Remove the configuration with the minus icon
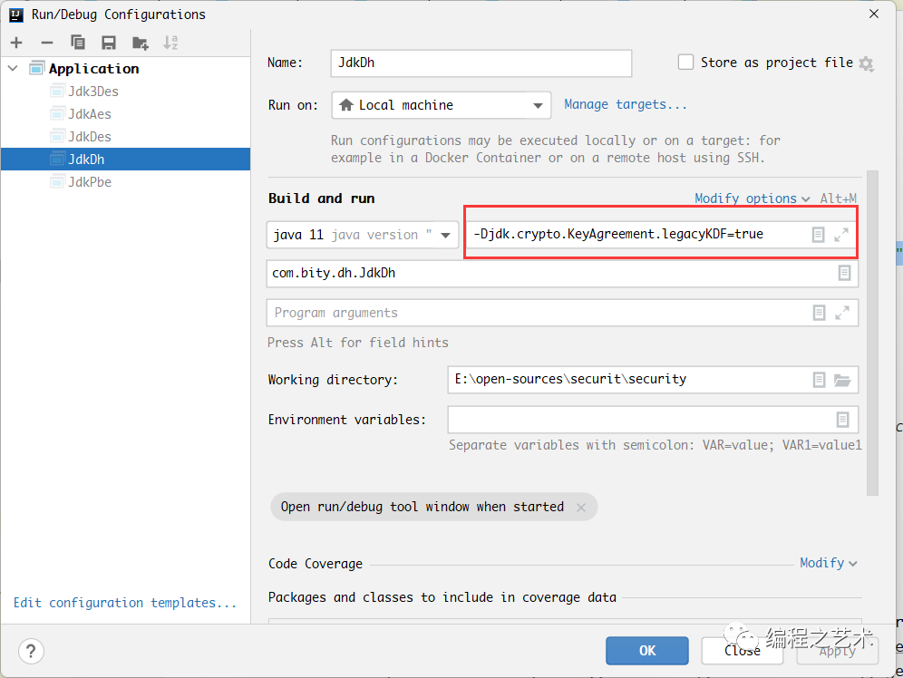Screen dimensions: 903x678 (x=47, y=43)
